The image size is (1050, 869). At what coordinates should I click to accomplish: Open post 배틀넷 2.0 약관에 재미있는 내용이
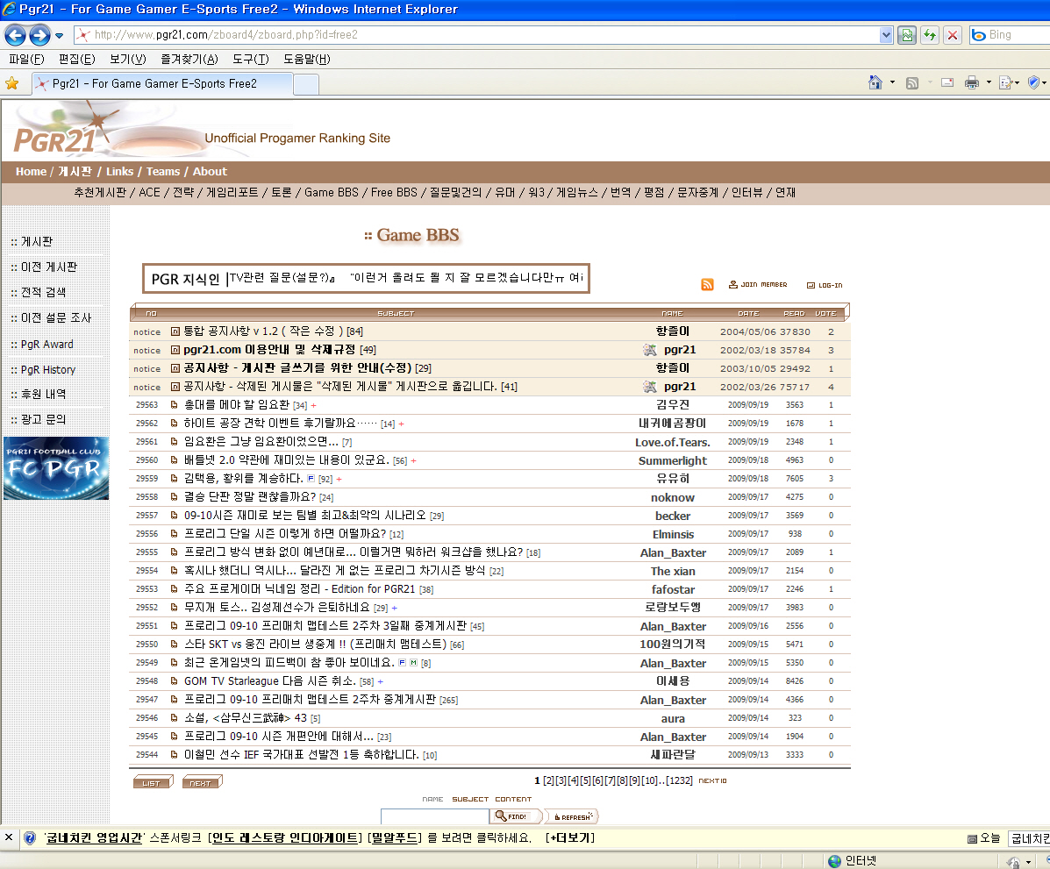[x=287, y=460]
